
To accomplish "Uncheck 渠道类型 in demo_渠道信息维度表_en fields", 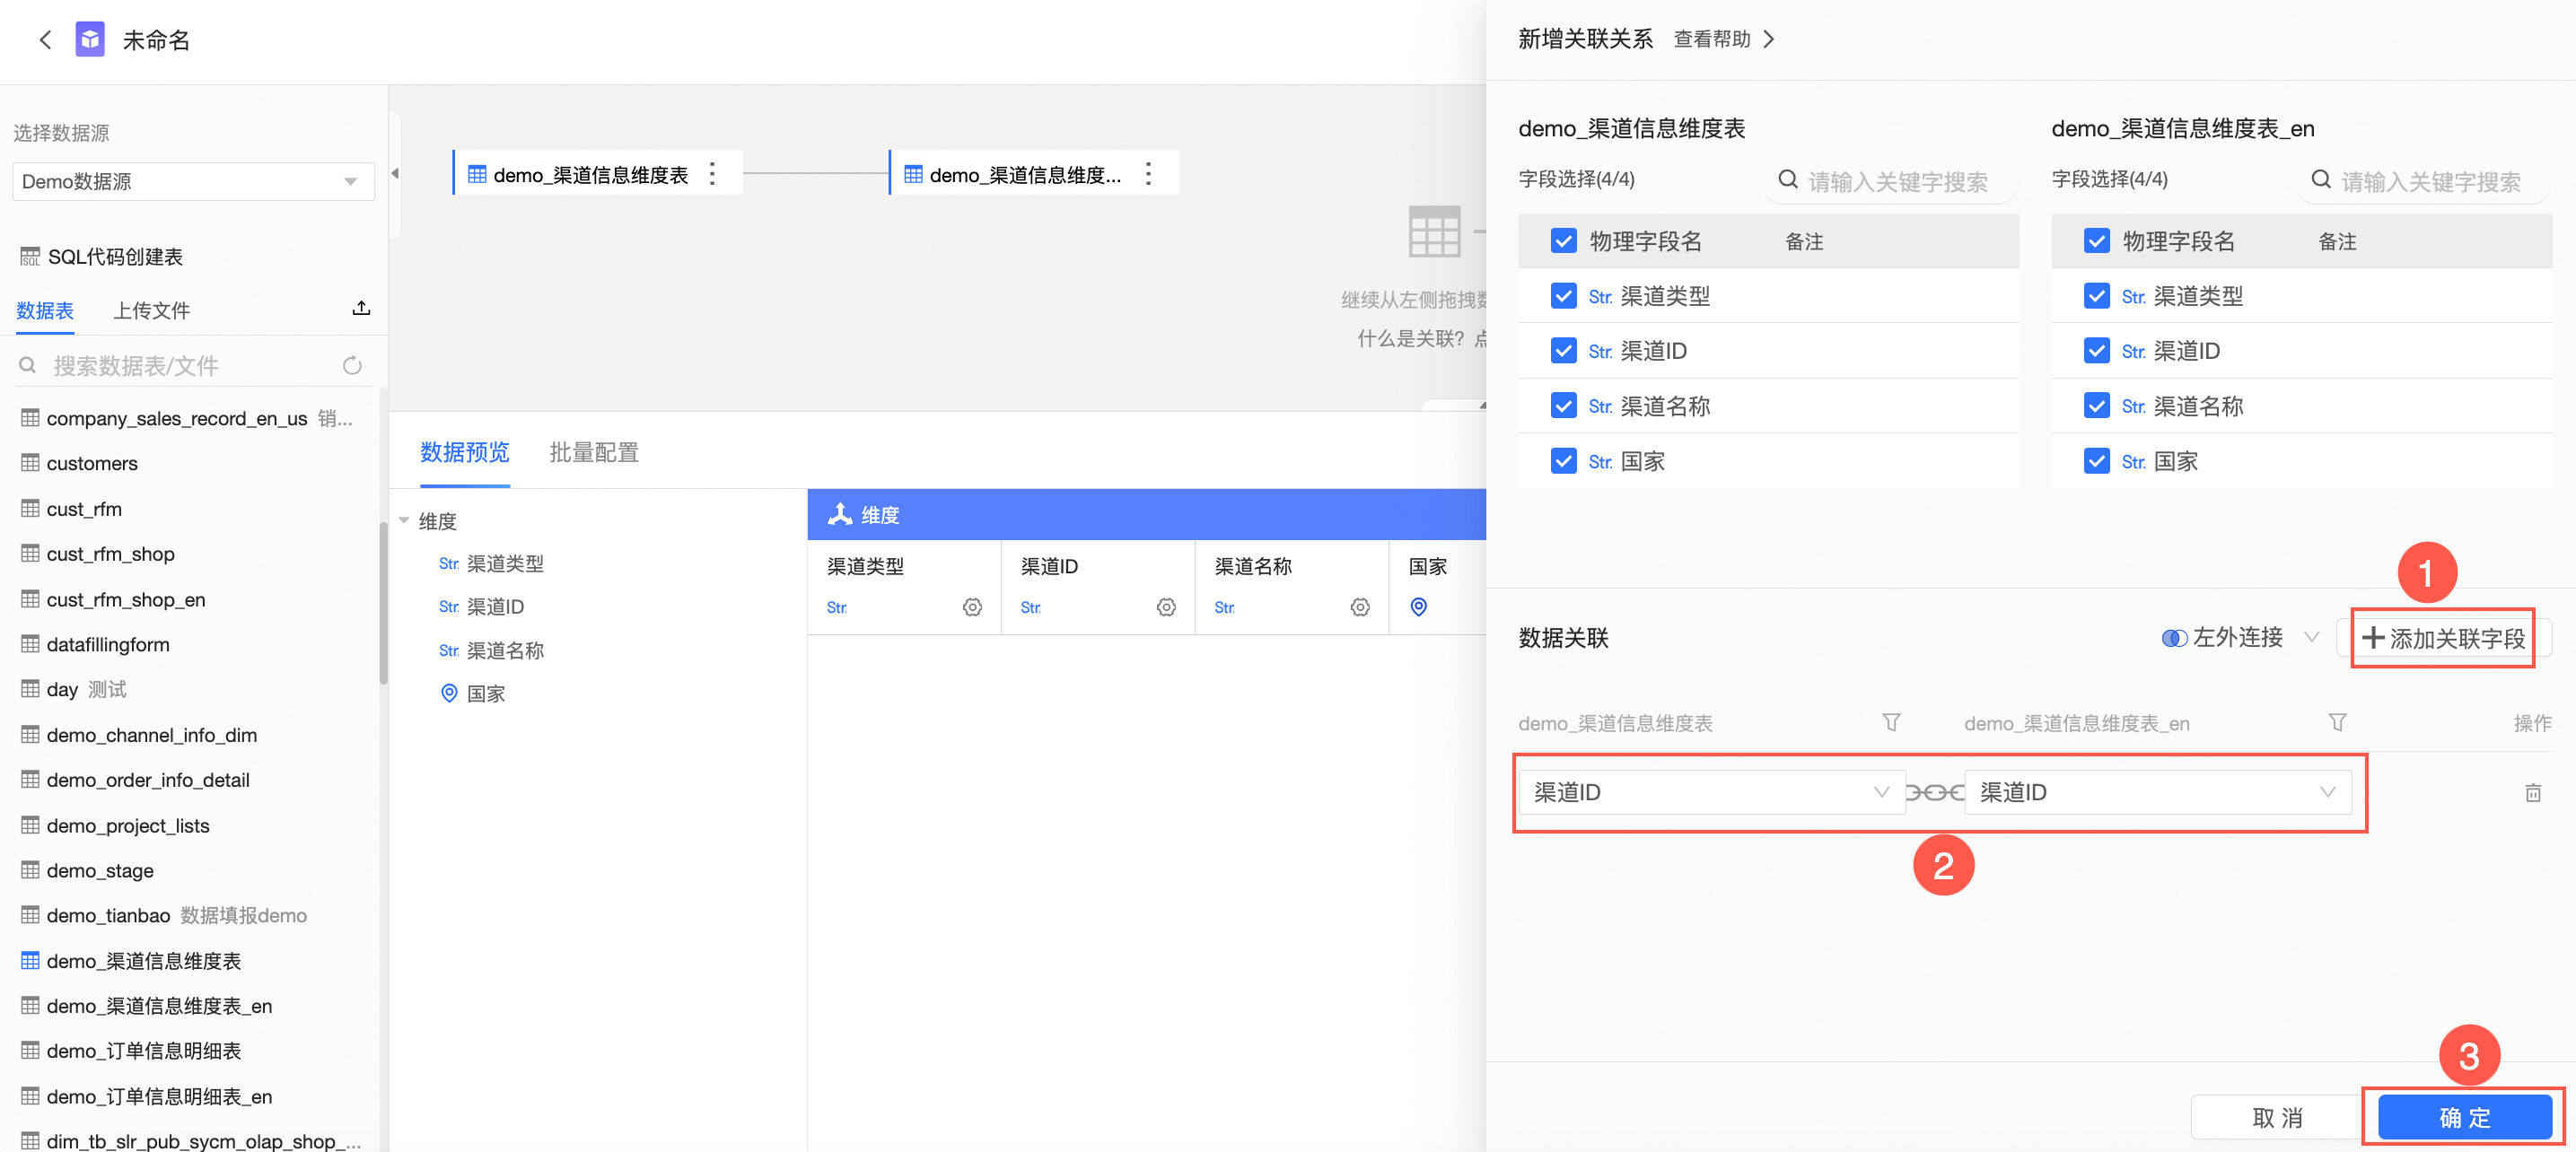I will point(2096,296).
